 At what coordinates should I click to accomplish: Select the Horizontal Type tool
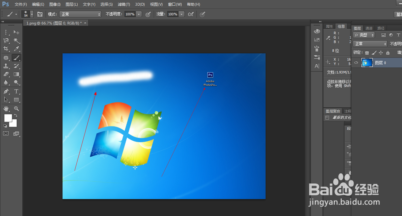point(16,91)
